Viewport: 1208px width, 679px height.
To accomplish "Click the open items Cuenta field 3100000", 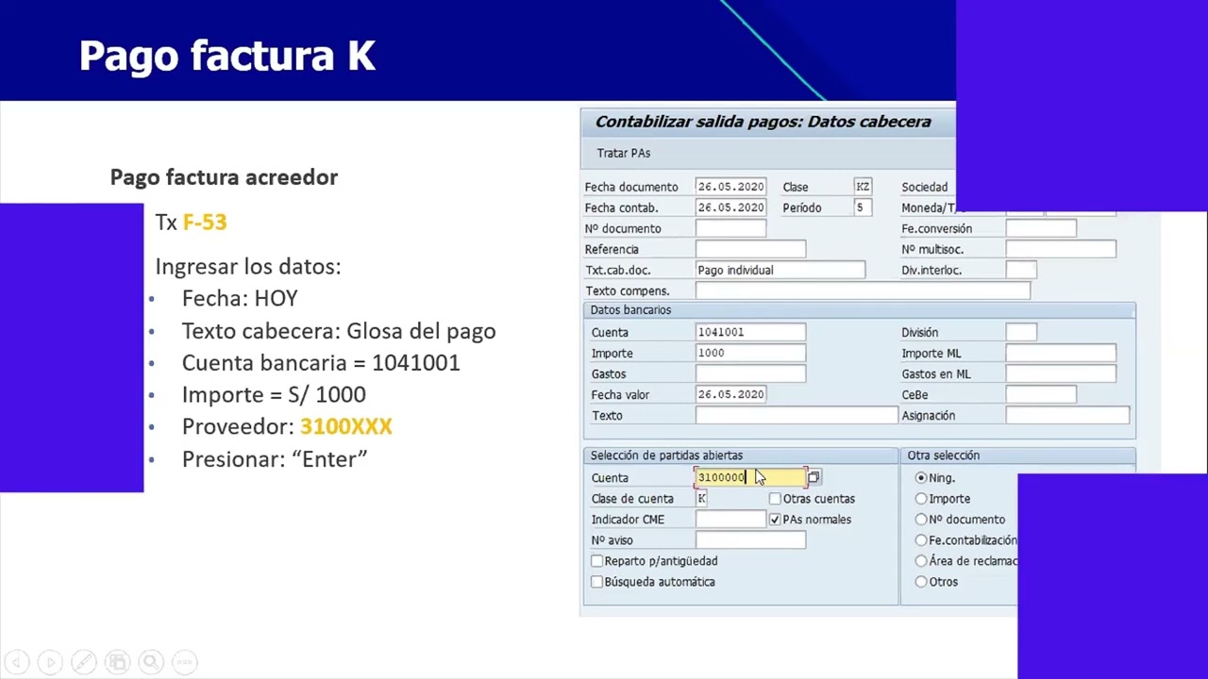I will (750, 477).
